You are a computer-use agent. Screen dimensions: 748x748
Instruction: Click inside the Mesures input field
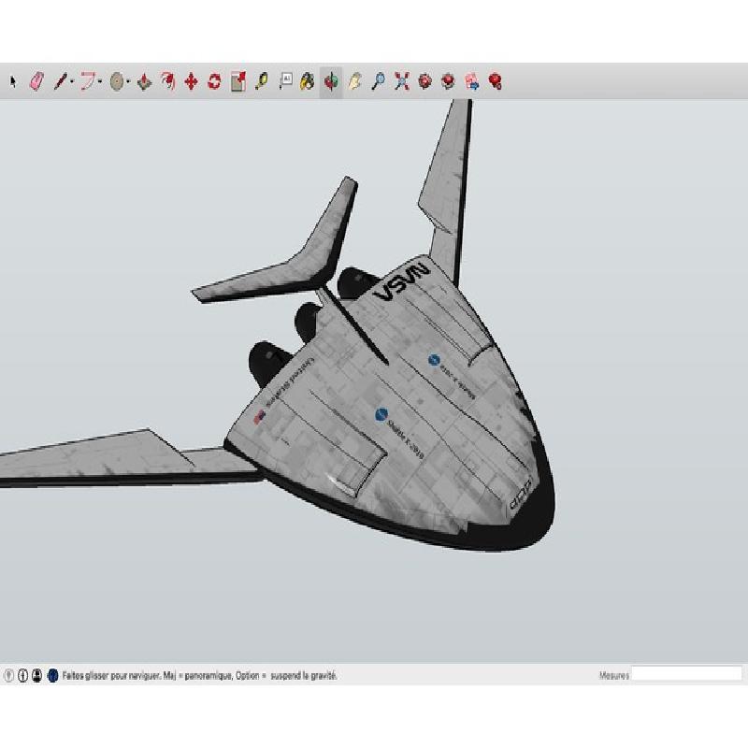coord(686,674)
